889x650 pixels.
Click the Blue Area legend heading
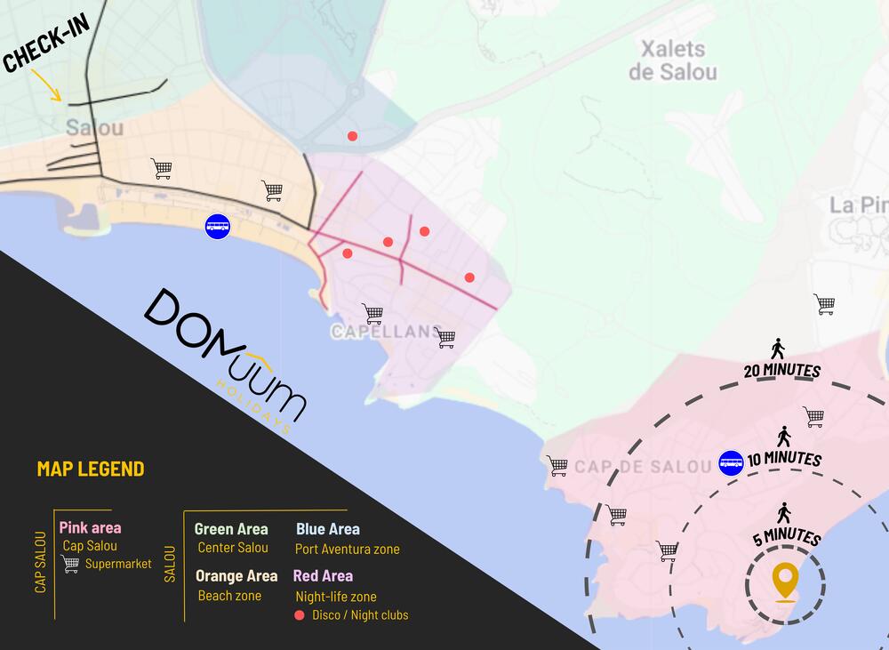pos(328,529)
